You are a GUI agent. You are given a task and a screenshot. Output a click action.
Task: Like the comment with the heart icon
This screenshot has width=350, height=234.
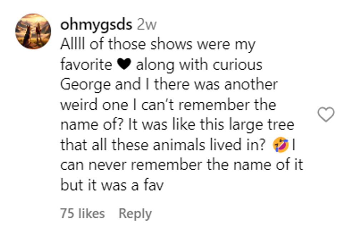[x=326, y=115]
